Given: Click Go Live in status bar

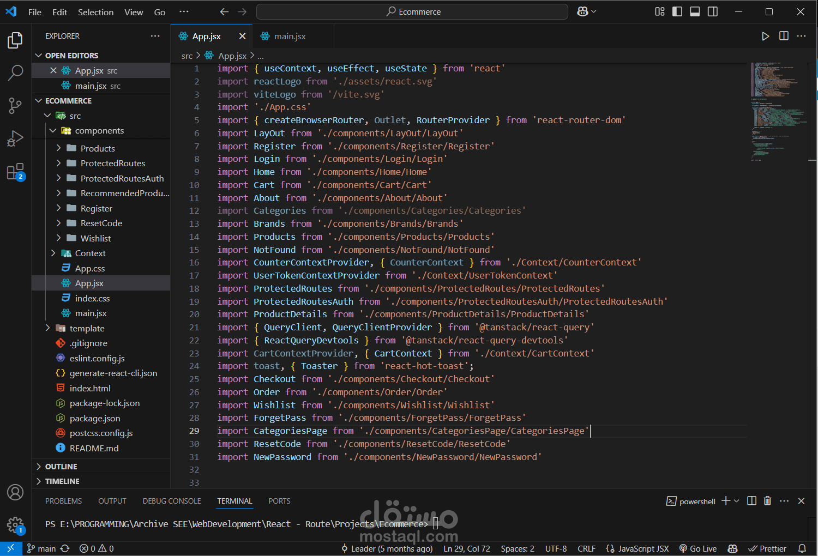Looking at the screenshot, I should (x=698, y=548).
